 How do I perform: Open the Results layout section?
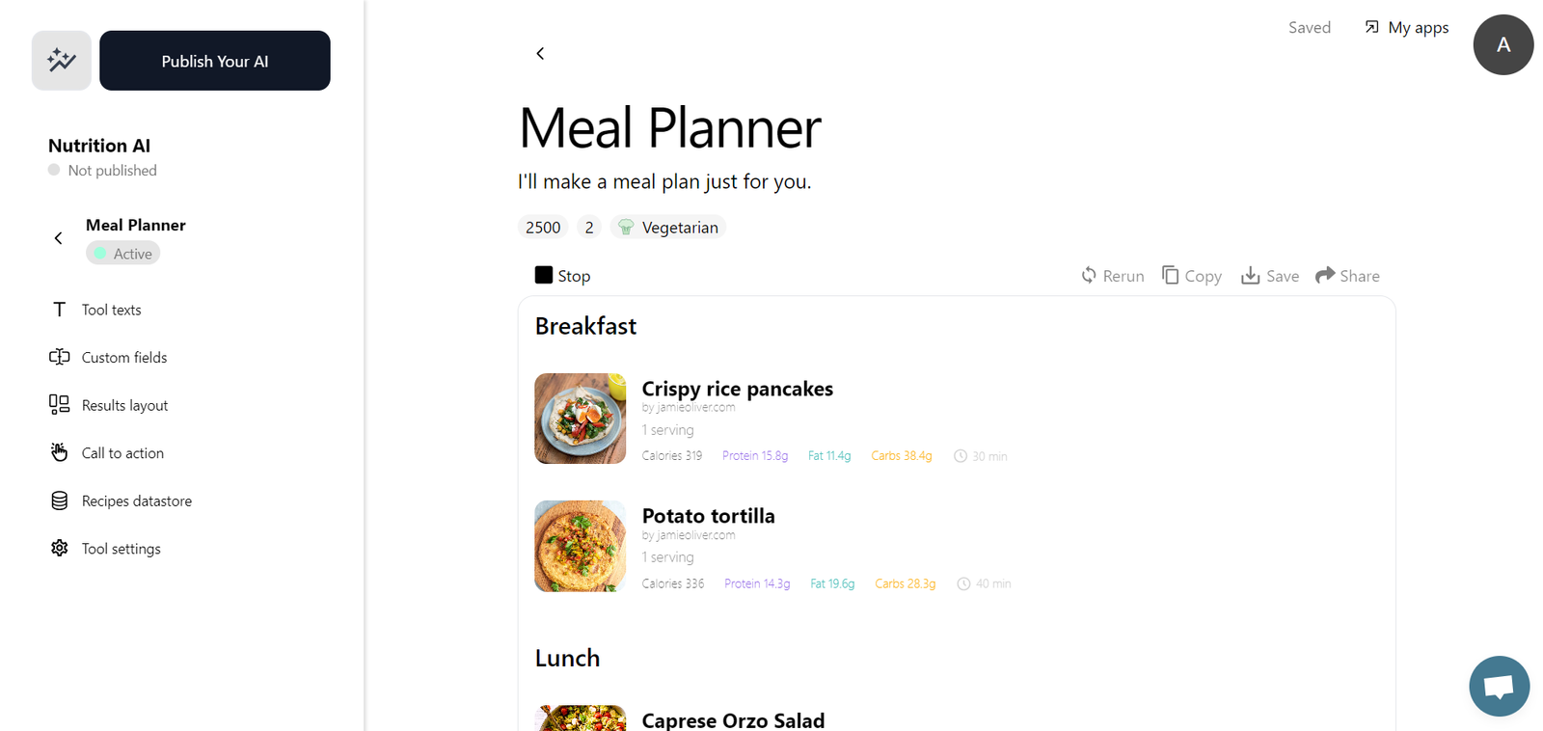(108, 405)
